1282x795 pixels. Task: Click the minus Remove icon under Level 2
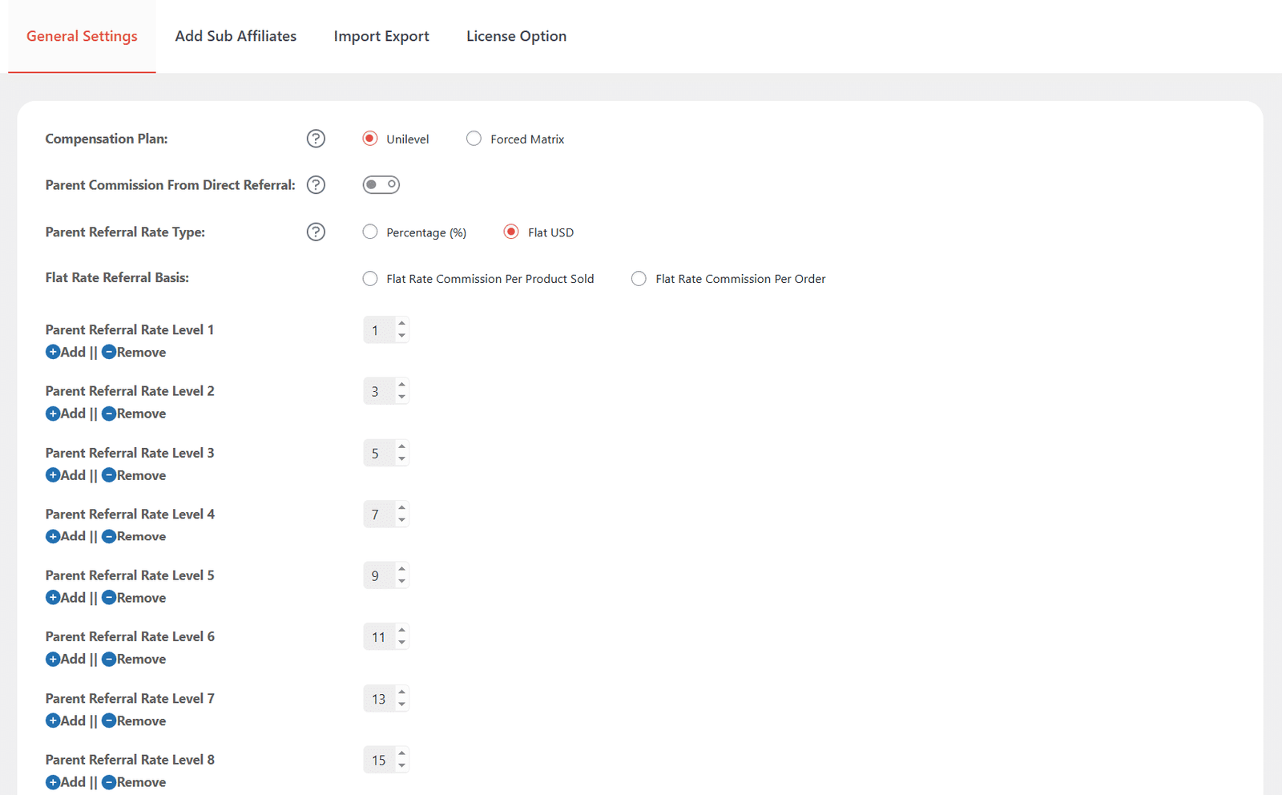click(109, 414)
